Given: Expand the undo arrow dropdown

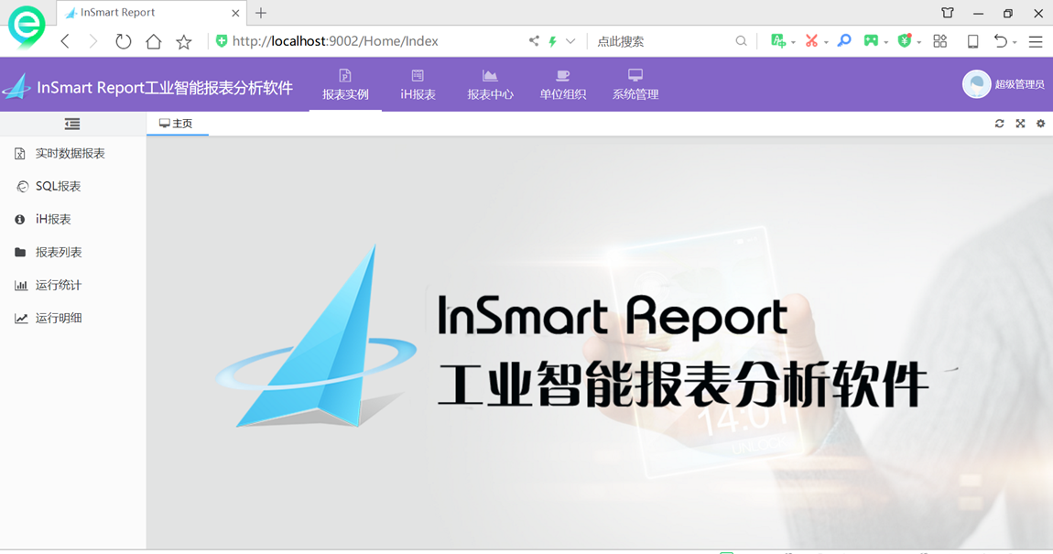Looking at the screenshot, I should [x=1014, y=42].
